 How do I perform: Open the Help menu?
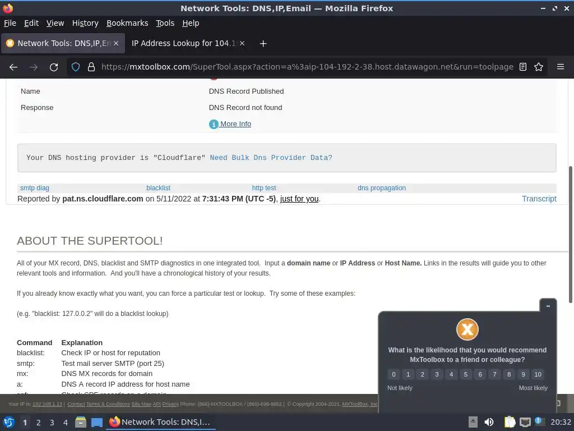click(191, 23)
